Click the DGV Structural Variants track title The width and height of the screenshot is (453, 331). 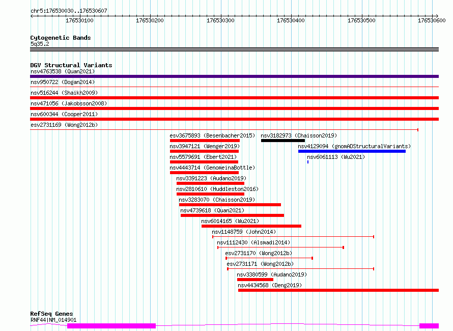click(71, 65)
